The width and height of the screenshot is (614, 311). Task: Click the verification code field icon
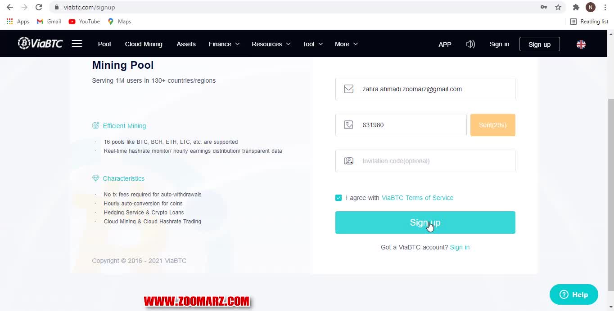click(348, 125)
